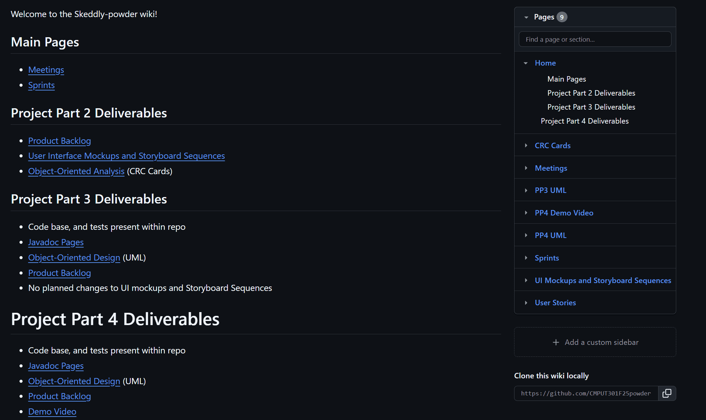Select the clone URL text field

pyautogui.click(x=586, y=393)
